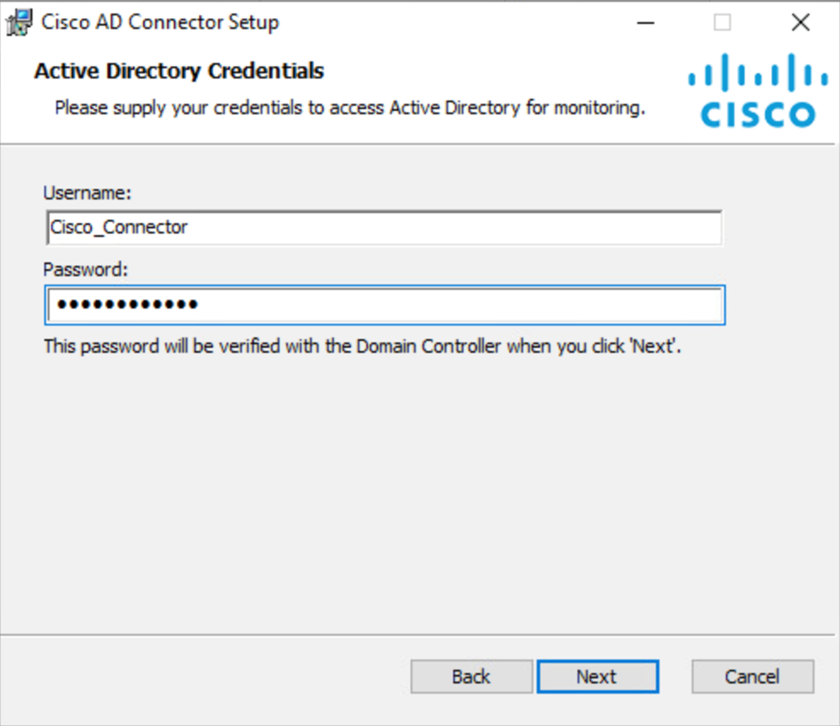
Task: Click the "Please supply your credentials" subtitle text
Action: (349, 108)
